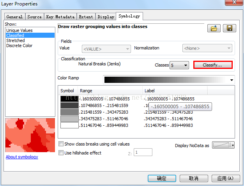Click label cell .511467046 - .859449983
Screen dimensions: 244x186
[168, 125]
